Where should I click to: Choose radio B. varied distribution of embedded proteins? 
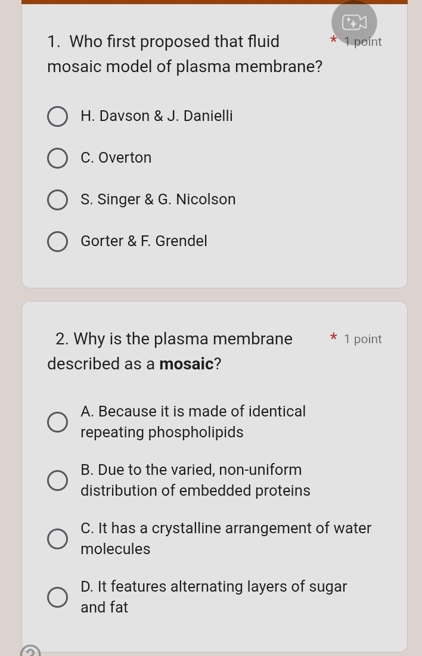point(57,480)
